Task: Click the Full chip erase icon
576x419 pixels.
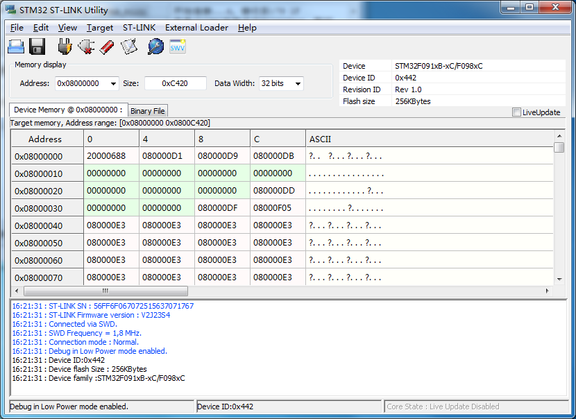Action: [107, 47]
